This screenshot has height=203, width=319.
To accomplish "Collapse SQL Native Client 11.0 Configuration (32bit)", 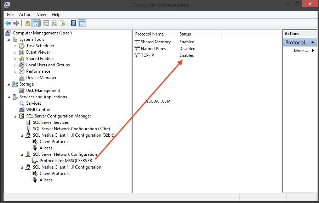I will 22,136.
